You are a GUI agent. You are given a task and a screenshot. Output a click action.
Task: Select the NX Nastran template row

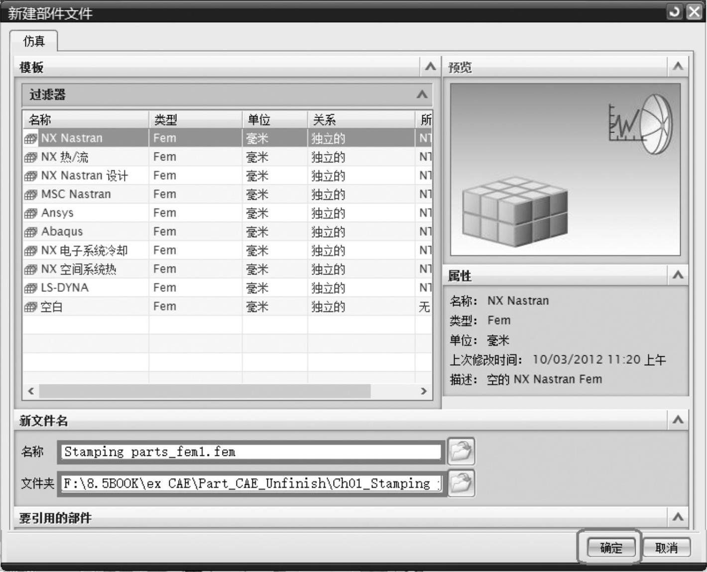pyautogui.click(x=228, y=138)
